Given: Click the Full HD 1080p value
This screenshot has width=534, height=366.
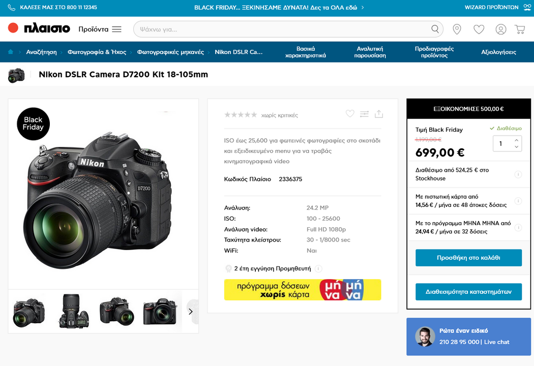Looking at the screenshot, I should point(327,229).
